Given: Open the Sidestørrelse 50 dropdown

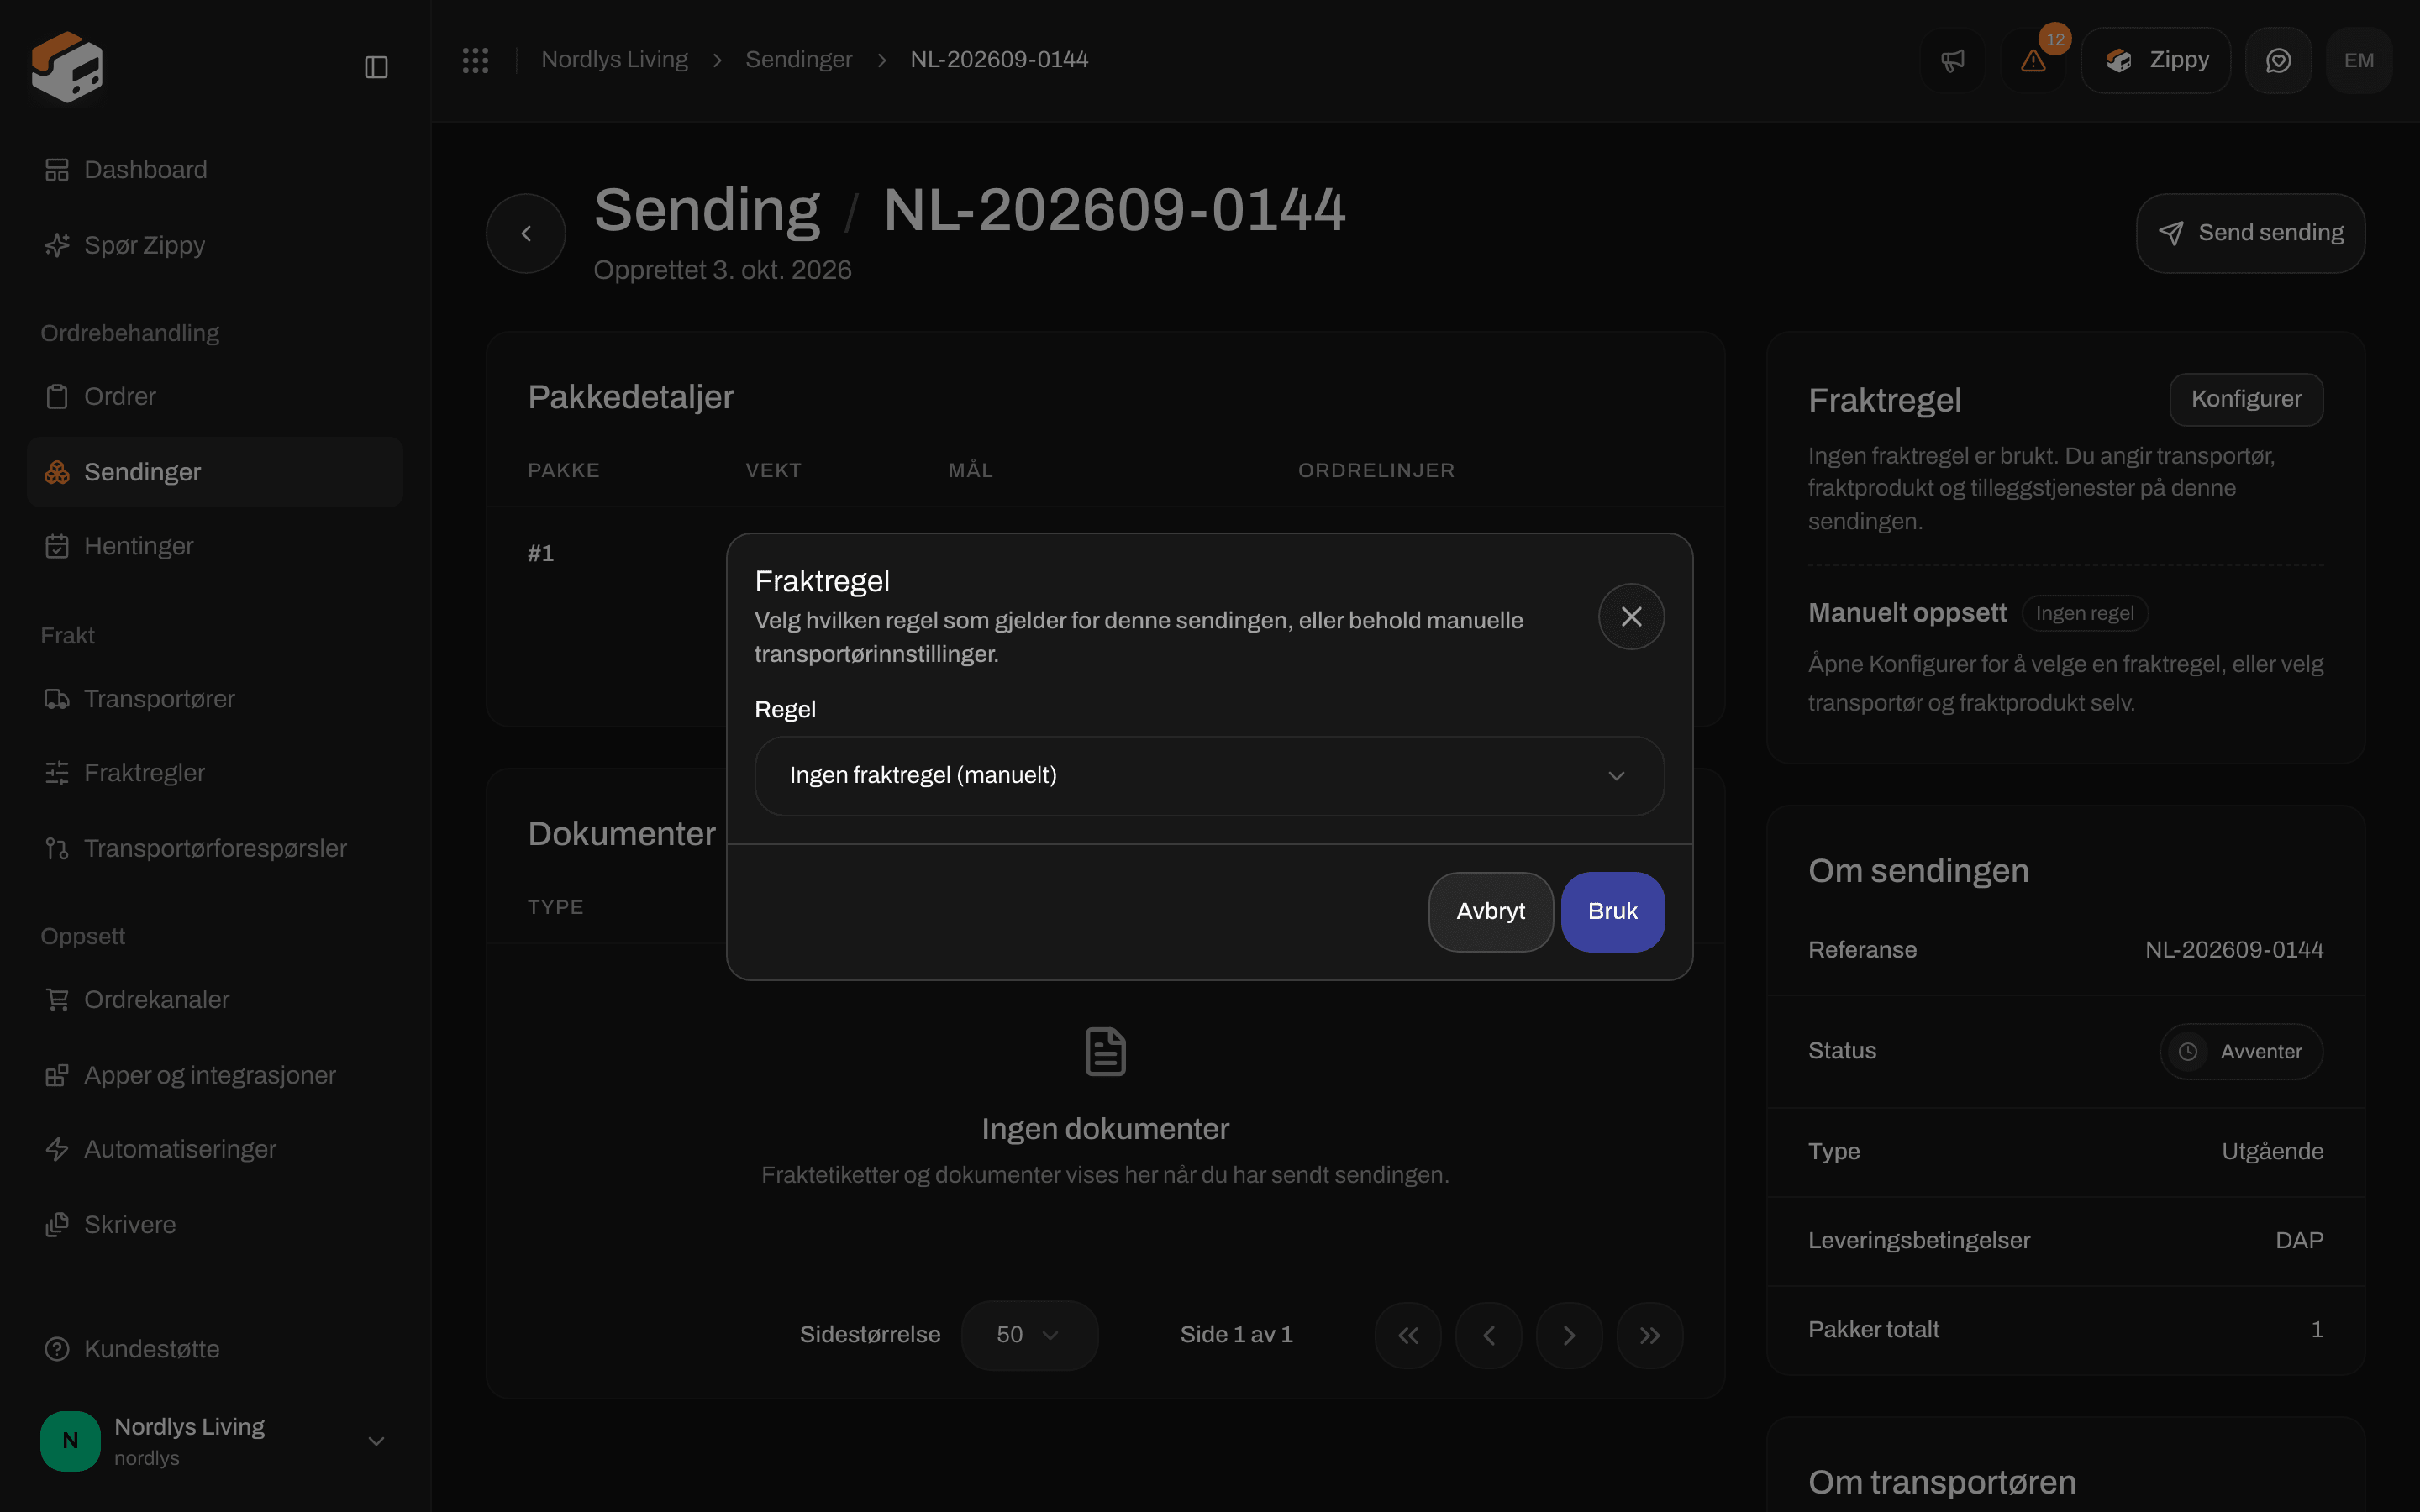Looking at the screenshot, I should 1029,1335.
